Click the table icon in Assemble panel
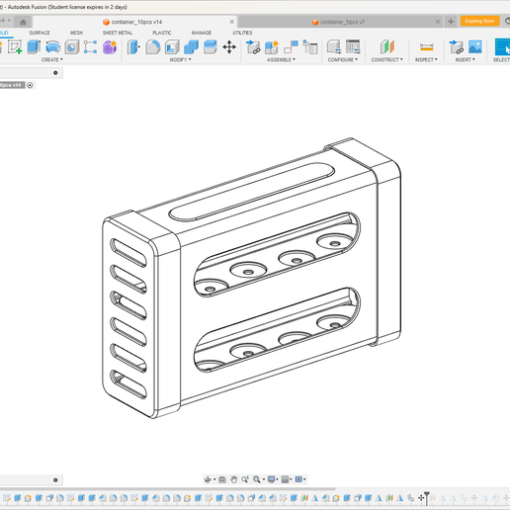 [310, 46]
